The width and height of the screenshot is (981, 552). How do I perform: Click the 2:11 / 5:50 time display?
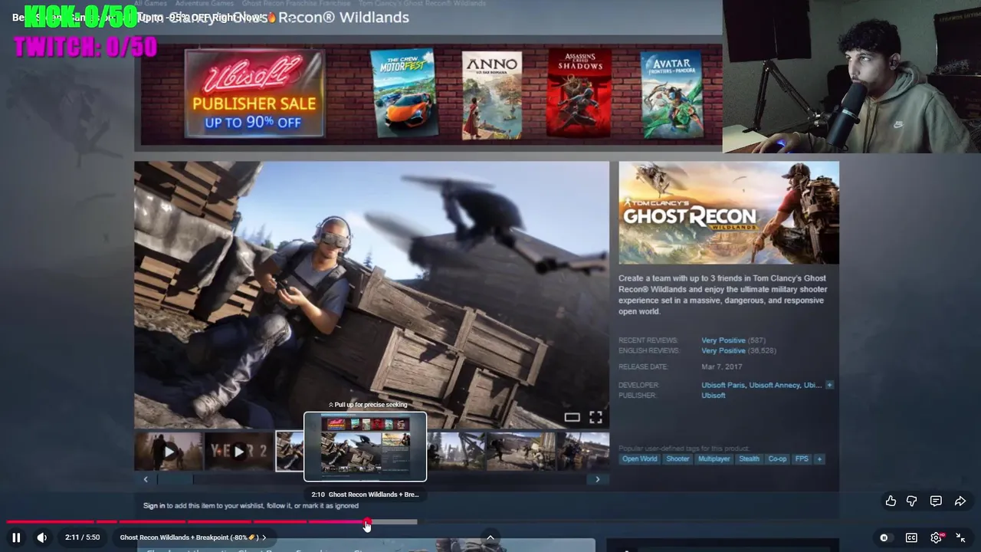pyautogui.click(x=82, y=537)
